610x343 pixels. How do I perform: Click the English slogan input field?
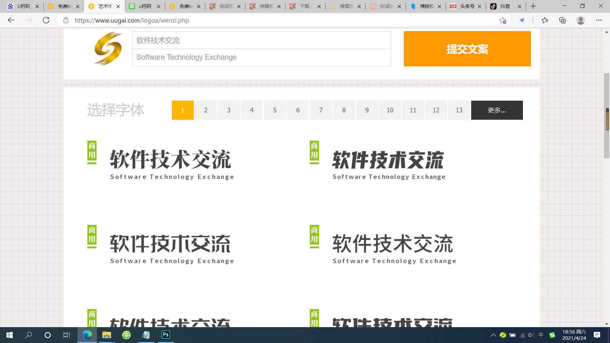pos(261,57)
